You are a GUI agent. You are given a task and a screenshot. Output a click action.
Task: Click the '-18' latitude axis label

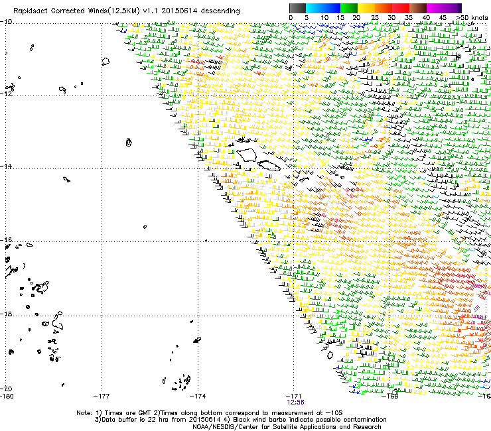click(6, 314)
